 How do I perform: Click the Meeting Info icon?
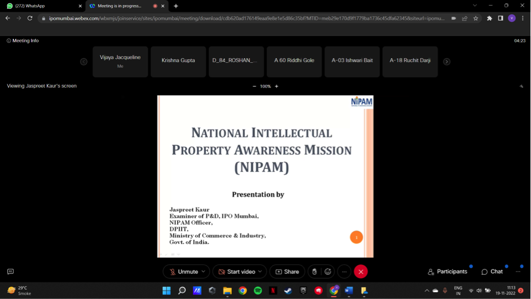pos(9,41)
